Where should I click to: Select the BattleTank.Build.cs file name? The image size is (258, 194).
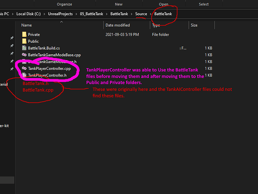(x=44, y=48)
